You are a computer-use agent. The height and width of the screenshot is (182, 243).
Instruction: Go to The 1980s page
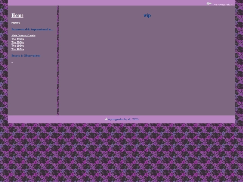pyautogui.click(x=18, y=42)
